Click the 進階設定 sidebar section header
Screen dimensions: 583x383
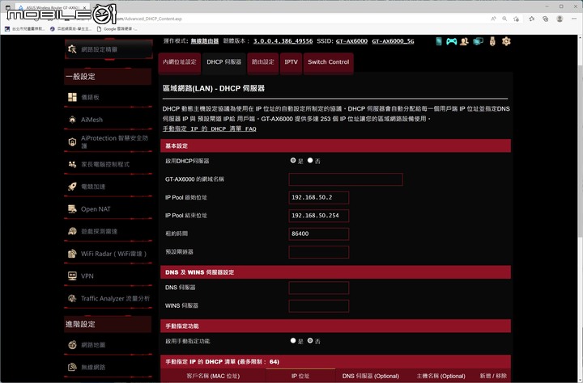point(108,324)
